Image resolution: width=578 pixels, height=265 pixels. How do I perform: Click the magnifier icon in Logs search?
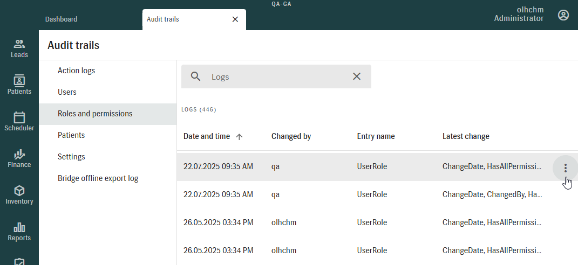coord(196,76)
